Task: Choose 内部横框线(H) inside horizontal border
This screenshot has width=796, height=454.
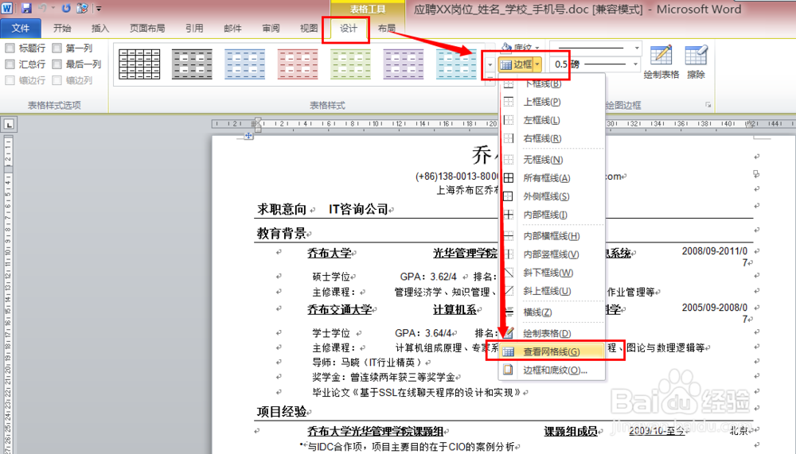Action: tap(552, 236)
